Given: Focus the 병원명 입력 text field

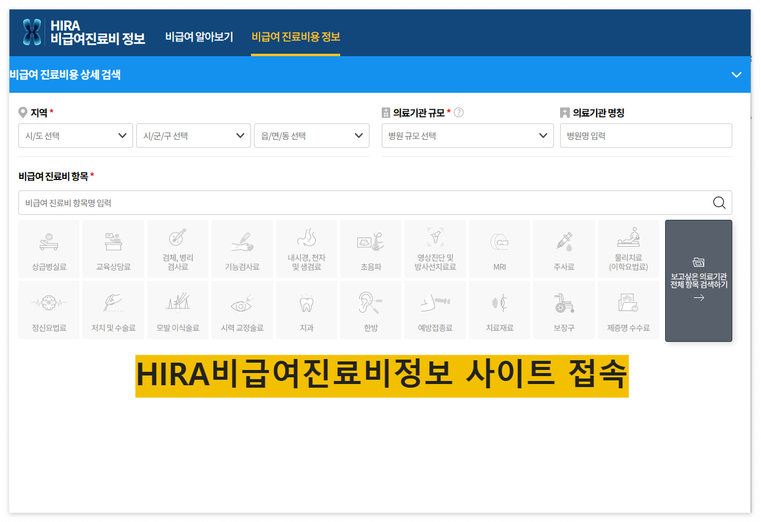Looking at the screenshot, I should coord(646,136).
